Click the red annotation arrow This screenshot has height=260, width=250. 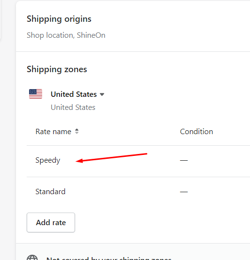tap(111, 157)
